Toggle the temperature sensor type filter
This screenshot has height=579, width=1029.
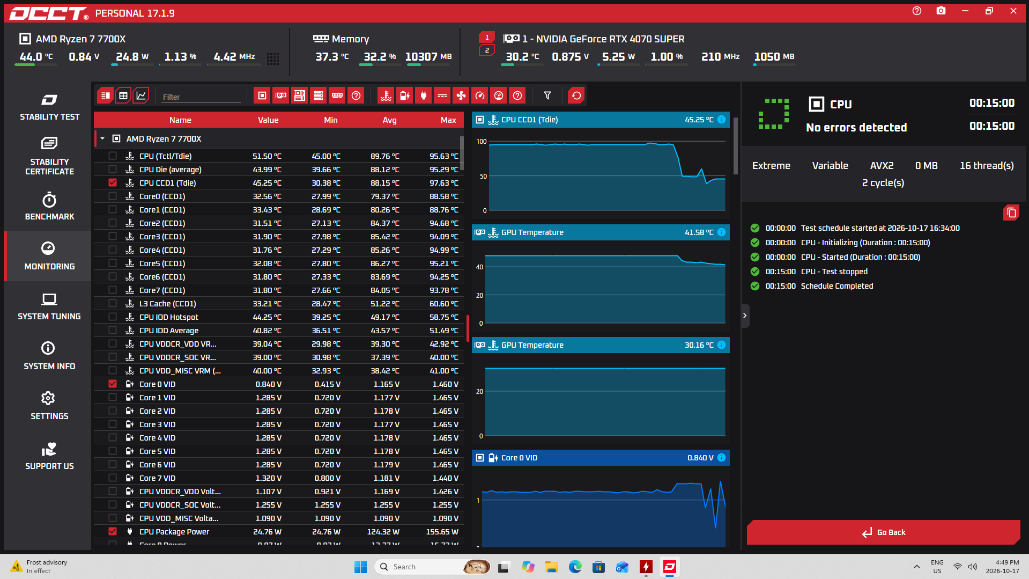(386, 96)
